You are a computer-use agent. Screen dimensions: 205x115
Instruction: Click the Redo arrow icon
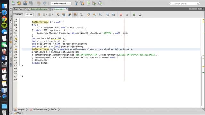tap(45, 3)
